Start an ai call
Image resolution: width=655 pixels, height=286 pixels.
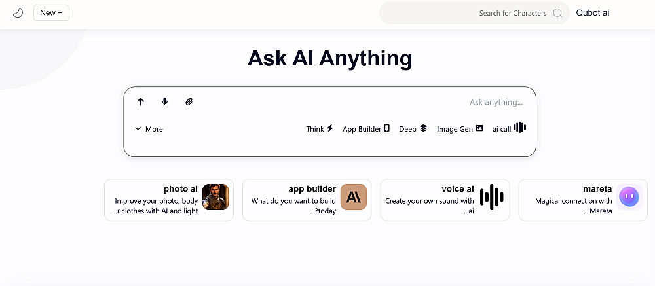coord(509,128)
